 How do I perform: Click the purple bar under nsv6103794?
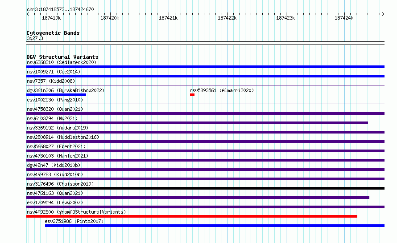[x=197, y=123]
